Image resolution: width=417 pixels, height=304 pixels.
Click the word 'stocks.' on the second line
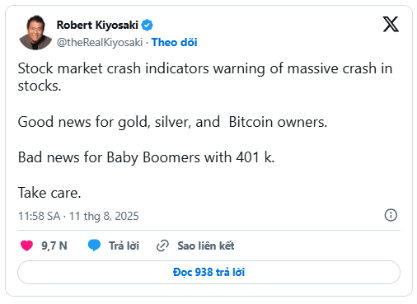40,86
